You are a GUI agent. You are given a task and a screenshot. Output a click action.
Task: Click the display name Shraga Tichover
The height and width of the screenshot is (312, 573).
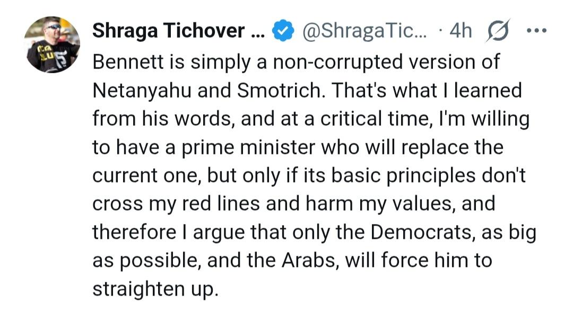coord(170,31)
